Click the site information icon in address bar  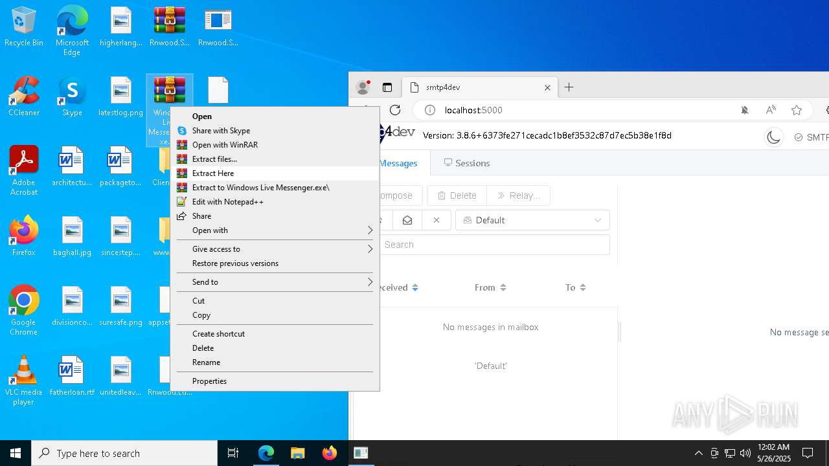click(x=430, y=110)
